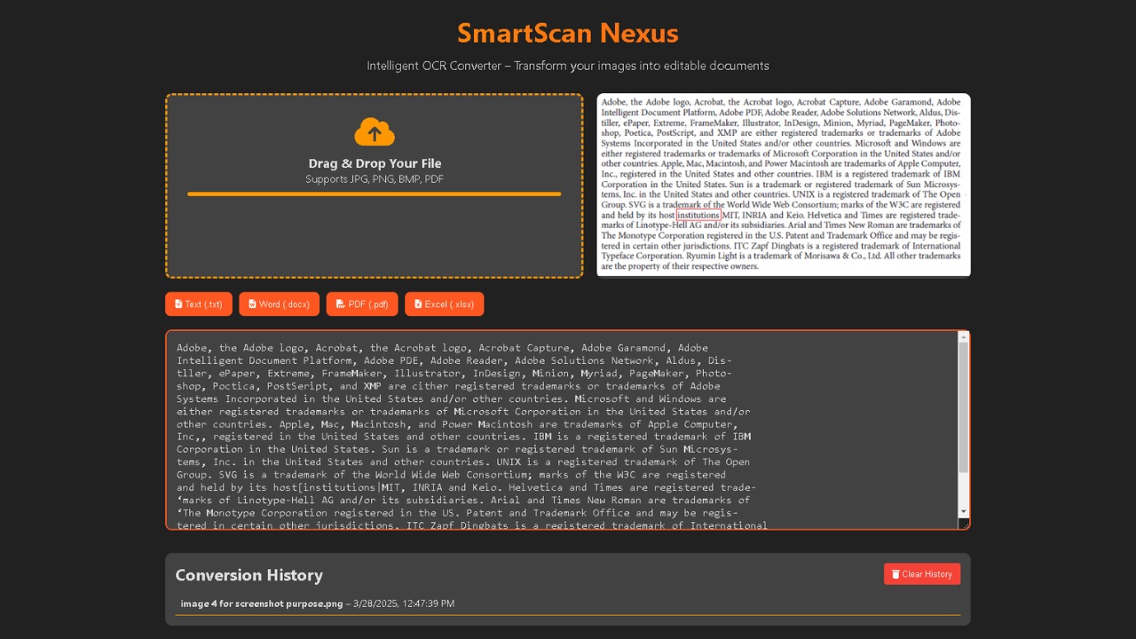Click the "Supports JPG, PNG, BMP, PDF" text

[375, 179]
